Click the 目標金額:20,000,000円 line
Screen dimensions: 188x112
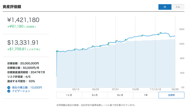[x=23, y=63]
